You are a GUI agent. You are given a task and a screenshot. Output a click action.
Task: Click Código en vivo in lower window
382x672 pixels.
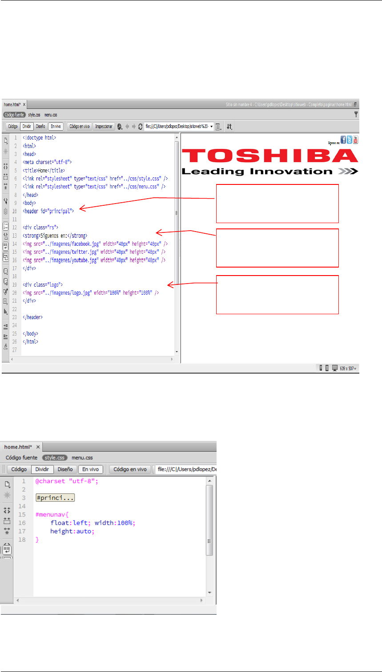(x=130, y=469)
